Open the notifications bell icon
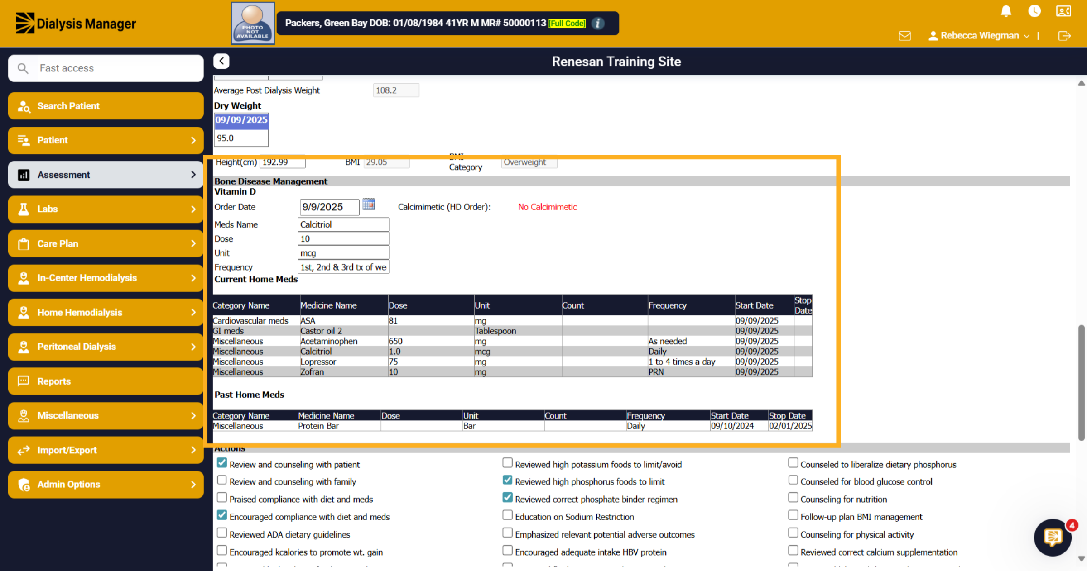Image resolution: width=1087 pixels, height=571 pixels. (x=1006, y=11)
